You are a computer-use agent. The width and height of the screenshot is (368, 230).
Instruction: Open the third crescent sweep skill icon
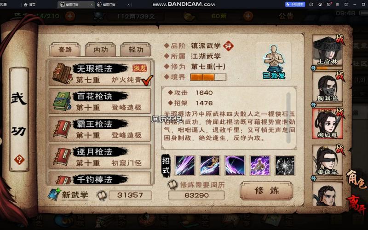coord(235,166)
